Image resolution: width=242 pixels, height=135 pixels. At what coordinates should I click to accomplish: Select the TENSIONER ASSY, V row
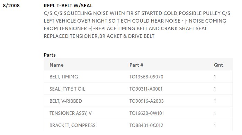pos(138,113)
